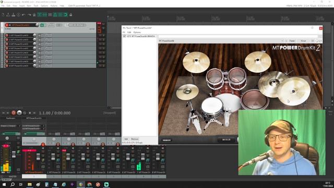Screen dimensions: 334x188
Task: Toggle the metronome toolbar icon
Action: pos(34,15)
